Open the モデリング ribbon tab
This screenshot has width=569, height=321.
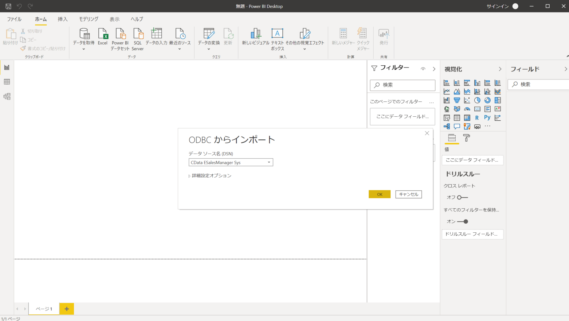click(x=89, y=19)
